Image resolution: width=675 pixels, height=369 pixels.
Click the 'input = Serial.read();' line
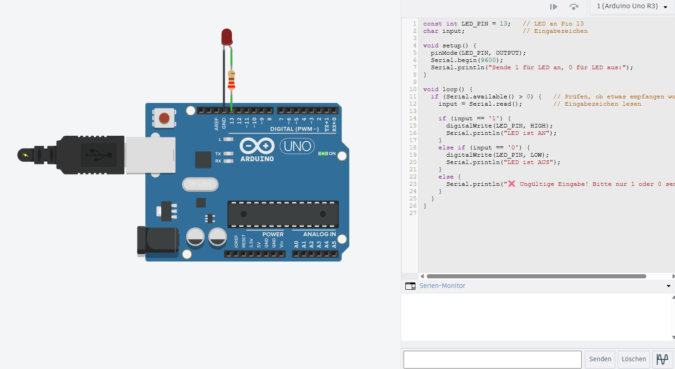(480, 104)
